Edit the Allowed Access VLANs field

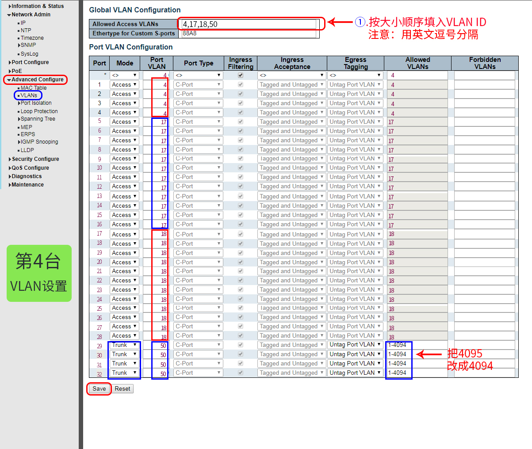[x=249, y=24]
